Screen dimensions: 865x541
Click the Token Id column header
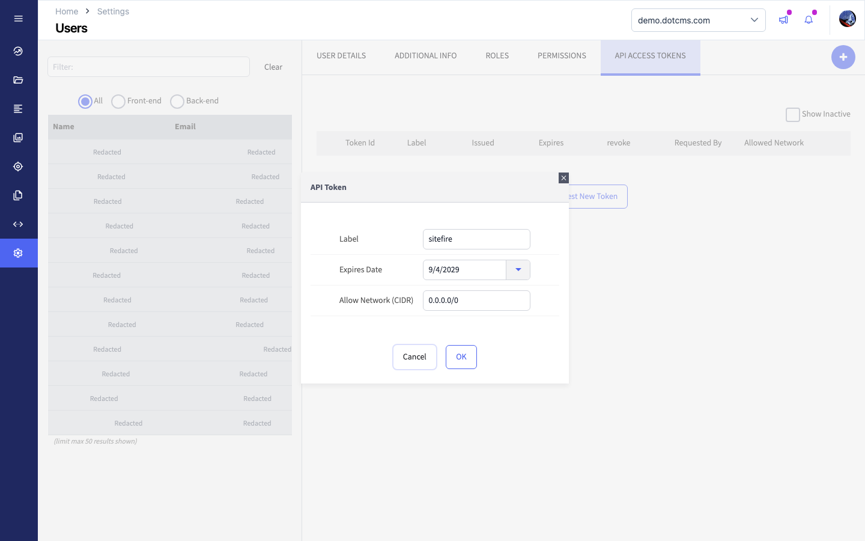tap(360, 143)
